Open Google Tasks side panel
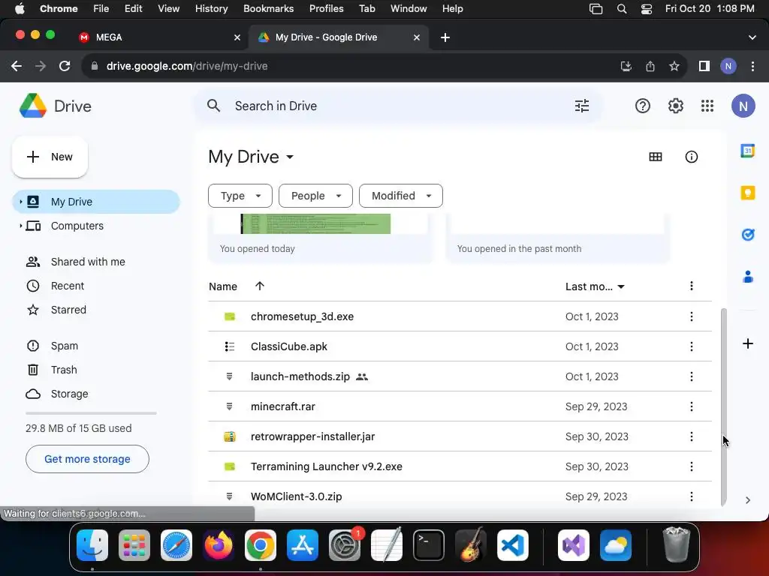 pos(747,235)
